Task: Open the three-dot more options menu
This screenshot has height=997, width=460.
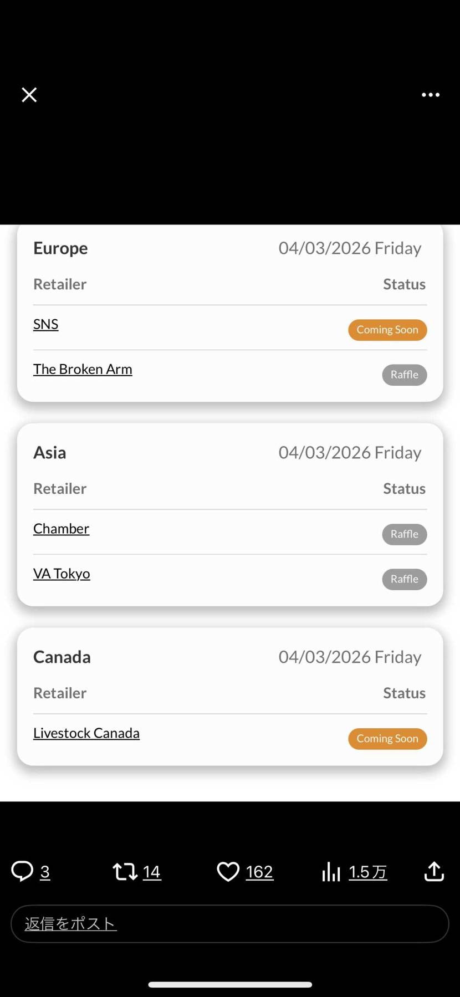Action: pyautogui.click(x=431, y=95)
